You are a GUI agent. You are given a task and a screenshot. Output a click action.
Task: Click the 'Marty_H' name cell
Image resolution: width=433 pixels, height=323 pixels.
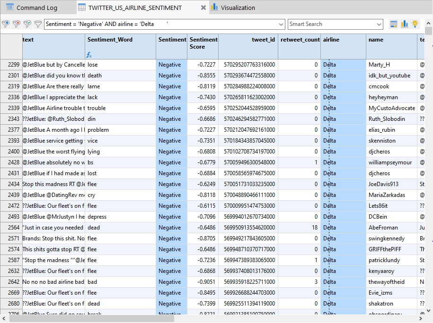391,65
